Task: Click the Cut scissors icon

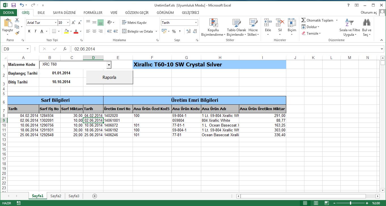Action: tap(17, 20)
